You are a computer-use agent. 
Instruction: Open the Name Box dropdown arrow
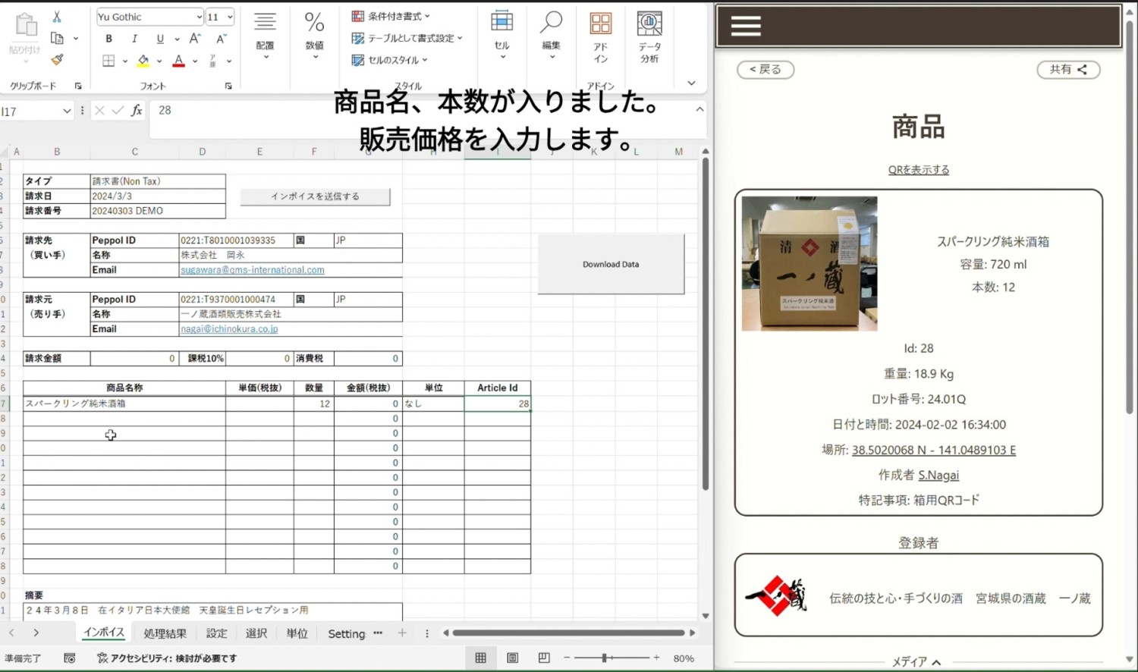[x=67, y=111]
